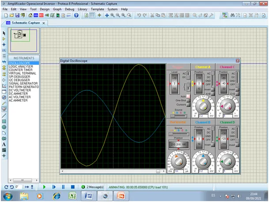Click the Home Page house icon
Screen dimensions: 269x202
coord(30,15)
